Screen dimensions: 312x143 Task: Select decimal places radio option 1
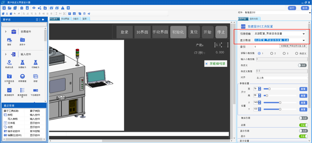(259, 53)
